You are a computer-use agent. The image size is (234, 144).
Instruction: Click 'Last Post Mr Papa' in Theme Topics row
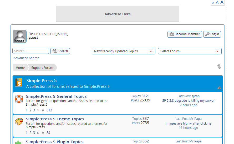189,119
